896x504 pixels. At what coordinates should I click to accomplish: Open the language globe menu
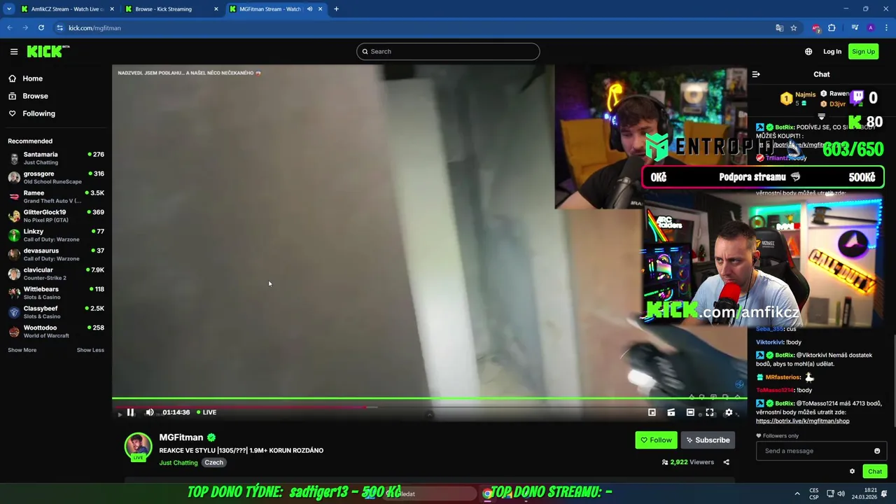click(x=808, y=51)
